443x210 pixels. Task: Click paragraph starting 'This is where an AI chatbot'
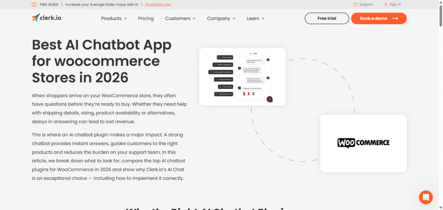click(109, 156)
